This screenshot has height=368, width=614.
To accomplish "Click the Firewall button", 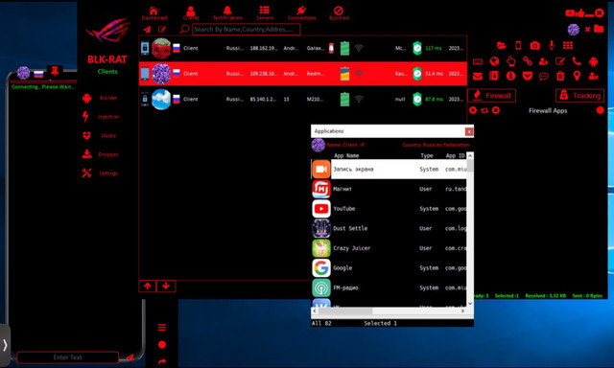I will 491,96.
